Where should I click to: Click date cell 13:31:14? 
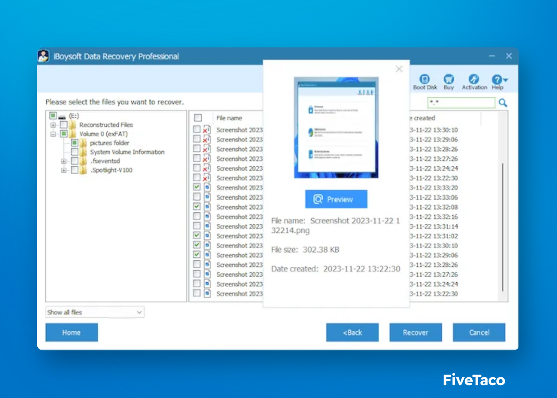click(x=434, y=226)
